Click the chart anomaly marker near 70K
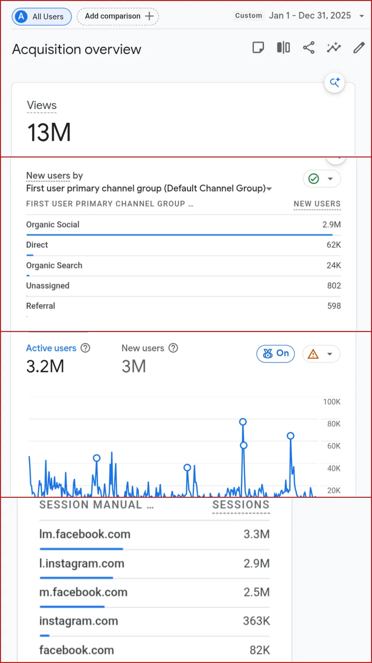Image resolution: width=372 pixels, height=663 pixels. pyautogui.click(x=291, y=436)
